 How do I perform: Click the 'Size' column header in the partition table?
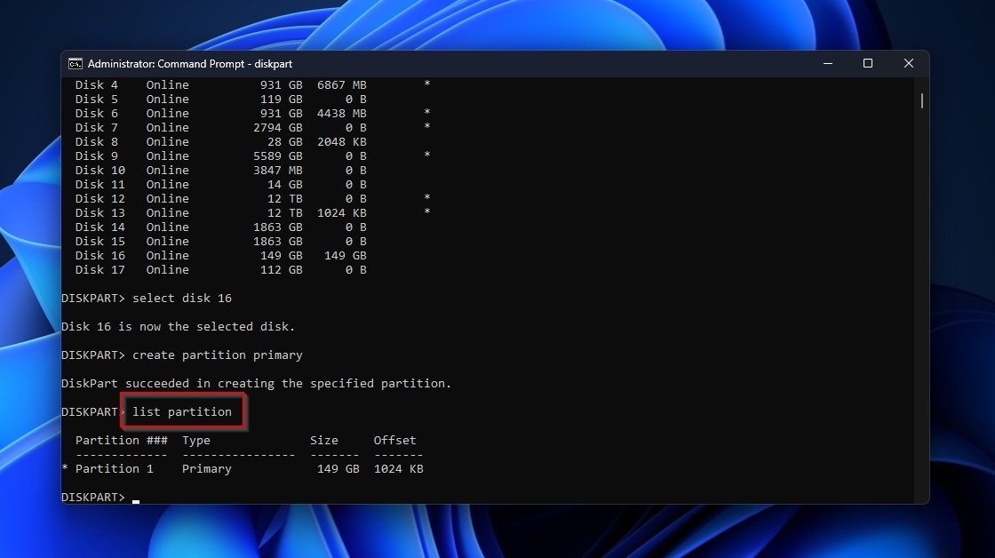(324, 441)
